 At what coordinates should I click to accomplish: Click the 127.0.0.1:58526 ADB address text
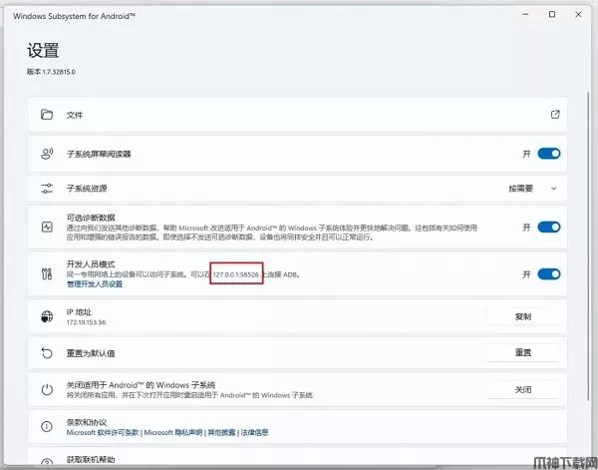[x=235, y=274]
